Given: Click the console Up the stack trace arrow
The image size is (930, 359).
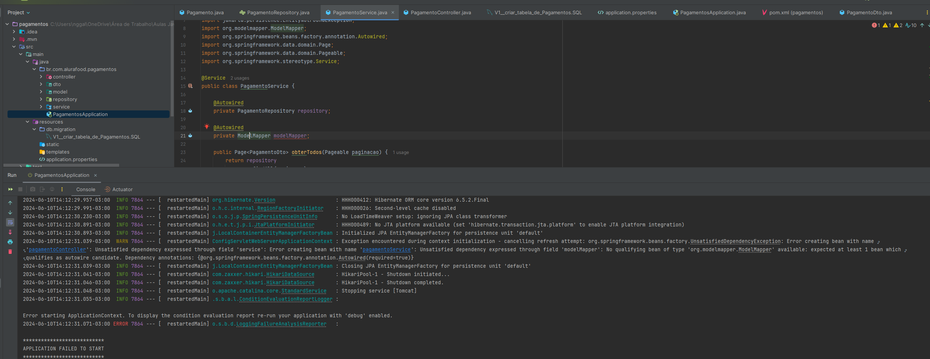Looking at the screenshot, I should [10, 203].
